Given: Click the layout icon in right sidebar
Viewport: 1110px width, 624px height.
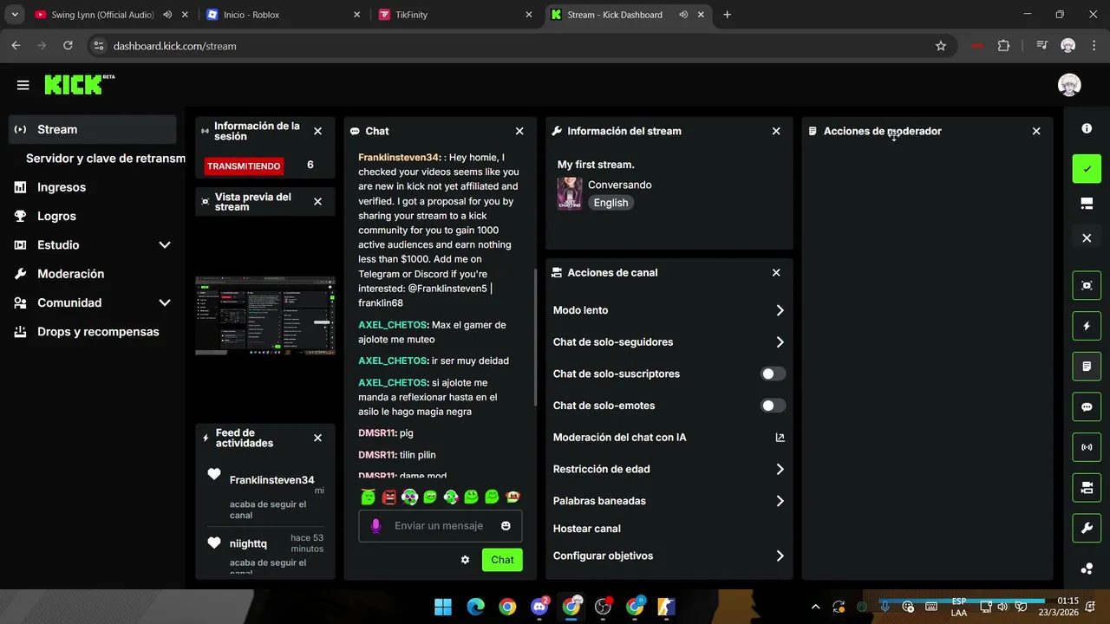Looking at the screenshot, I should pos(1087,204).
